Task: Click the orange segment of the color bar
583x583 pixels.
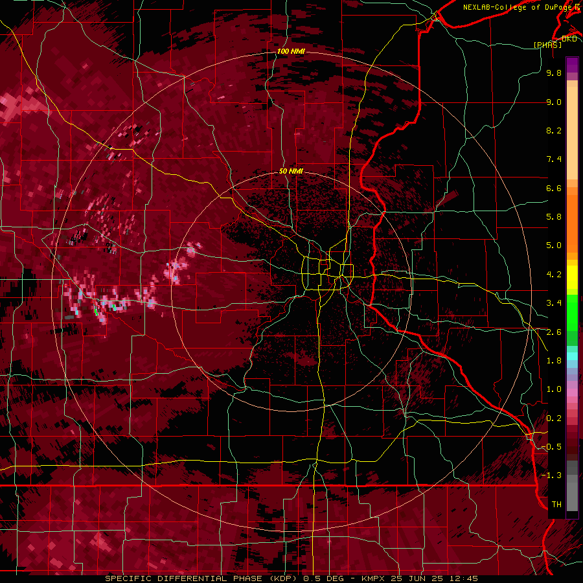Action: click(x=572, y=220)
